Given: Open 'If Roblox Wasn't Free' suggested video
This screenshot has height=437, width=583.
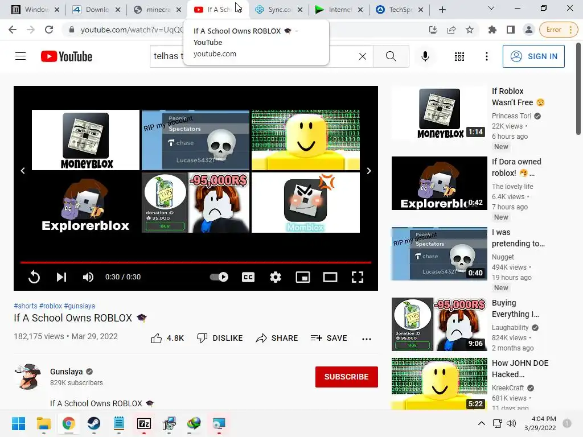Looking at the screenshot, I should pos(440,113).
